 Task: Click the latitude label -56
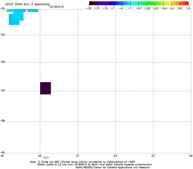[x=2, y=90]
